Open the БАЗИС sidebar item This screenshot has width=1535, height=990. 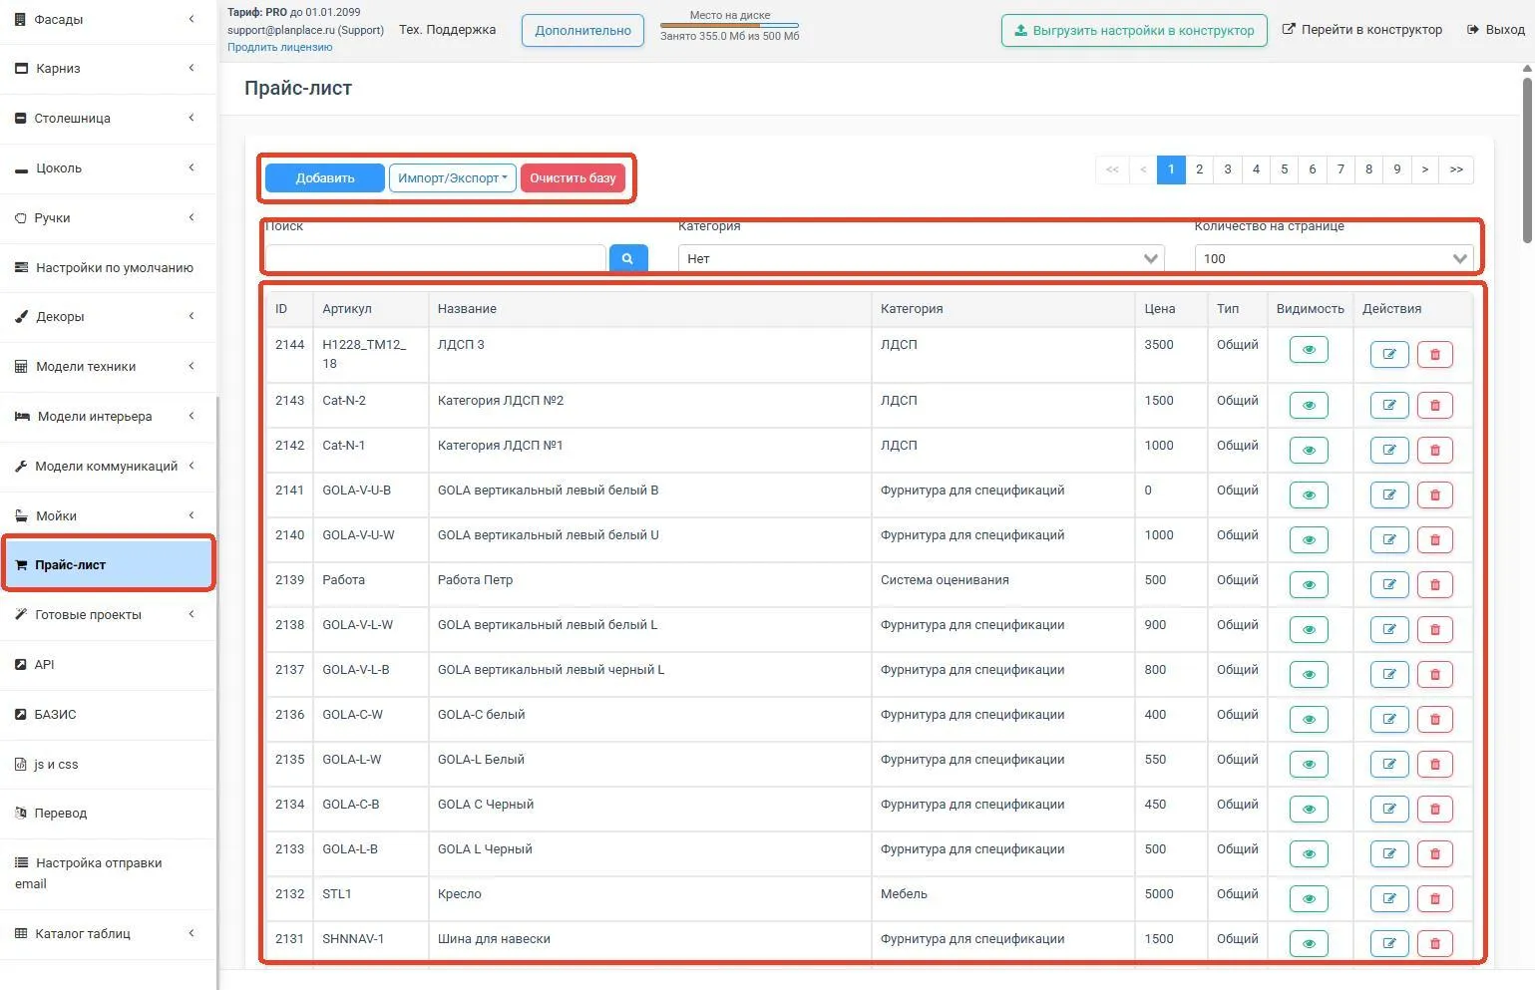108,715
